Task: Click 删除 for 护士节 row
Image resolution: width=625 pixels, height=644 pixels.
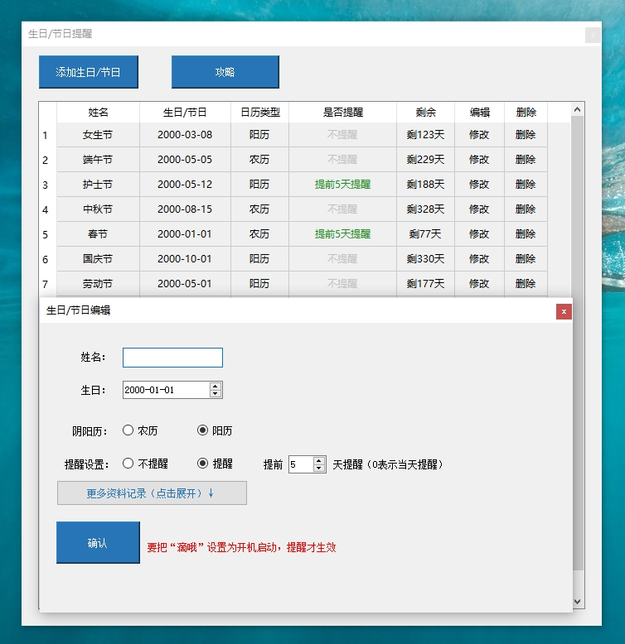Action: (526, 185)
